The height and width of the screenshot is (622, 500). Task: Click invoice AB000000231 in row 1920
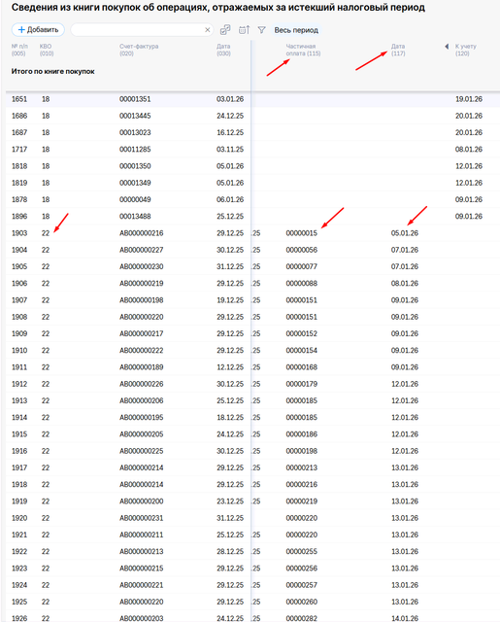click(142, 518)
